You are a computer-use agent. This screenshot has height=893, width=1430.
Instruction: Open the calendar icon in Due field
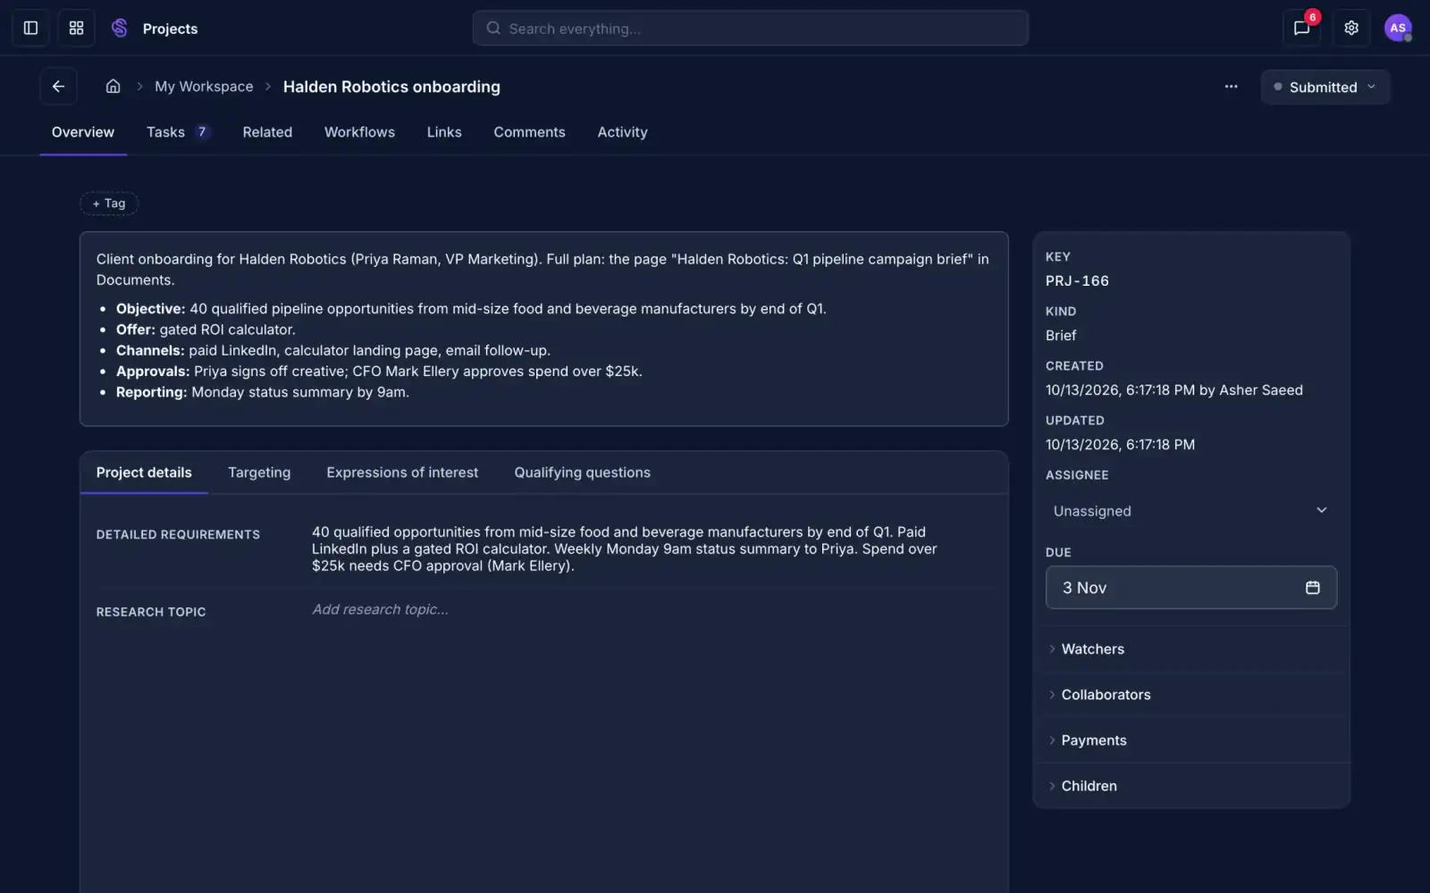(x=1312, y=588)
